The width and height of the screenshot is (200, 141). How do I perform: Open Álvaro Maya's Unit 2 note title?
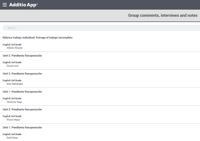pyautogui.click(x=22, y=109)
